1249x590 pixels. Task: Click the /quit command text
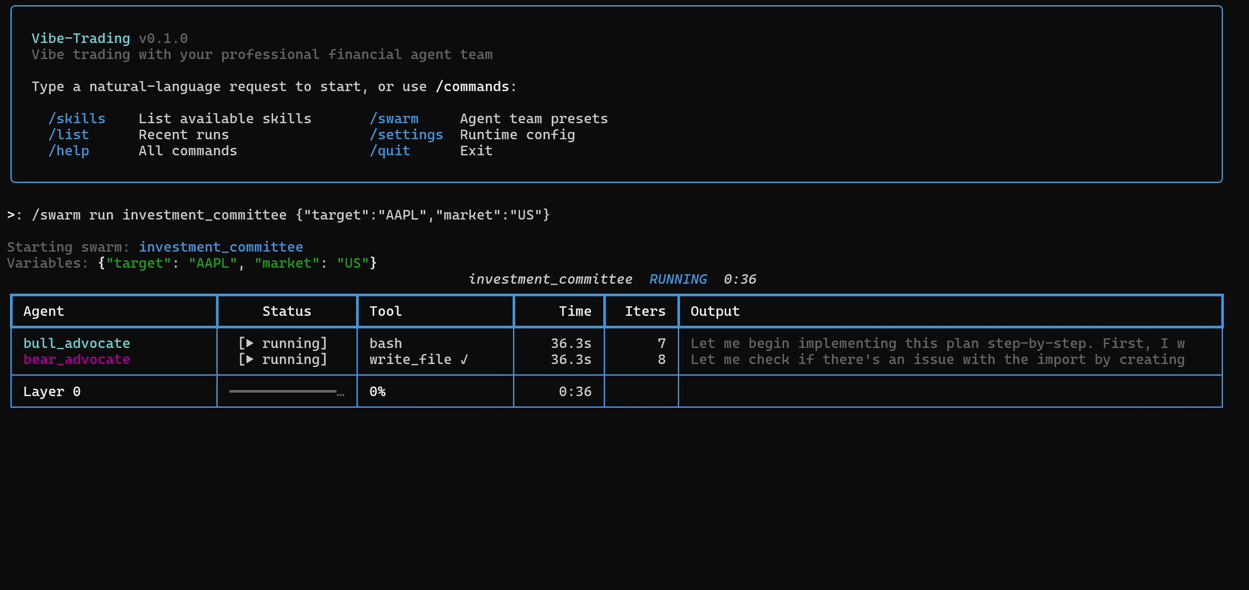pos(390,151)
